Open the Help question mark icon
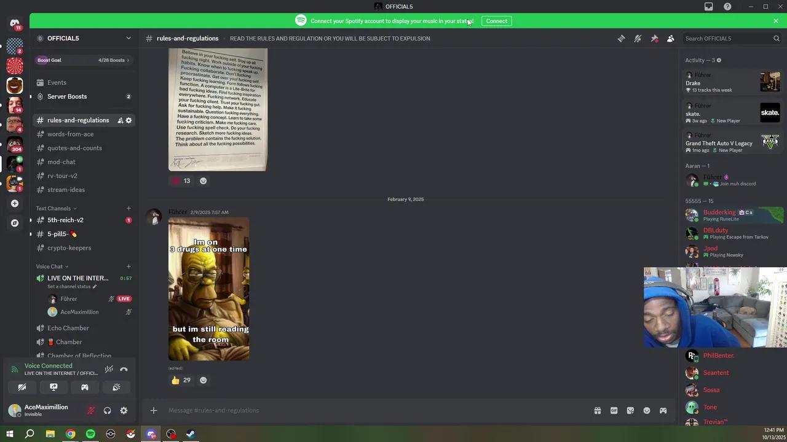 click(728, 7)
